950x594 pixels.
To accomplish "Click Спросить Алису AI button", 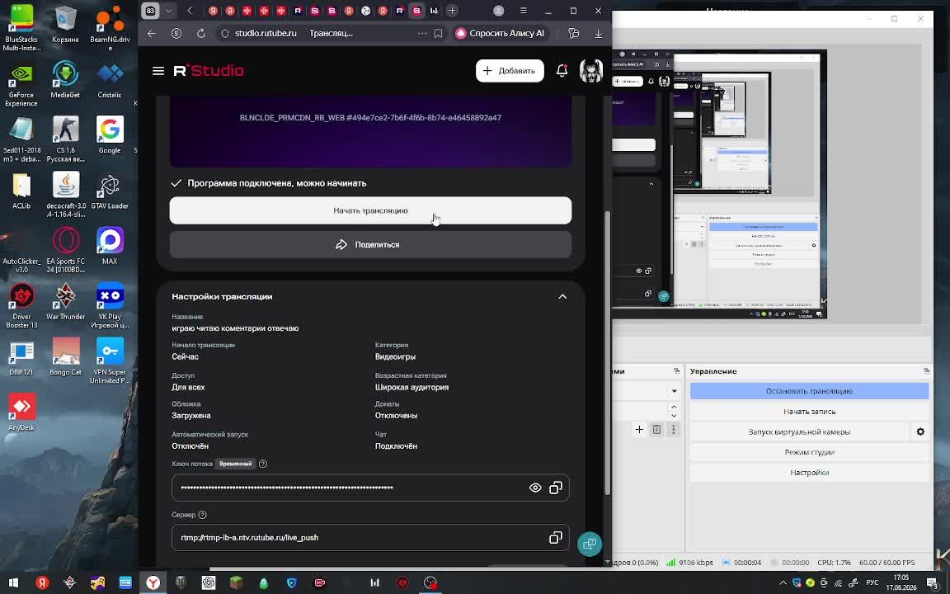I will [501, 33].
